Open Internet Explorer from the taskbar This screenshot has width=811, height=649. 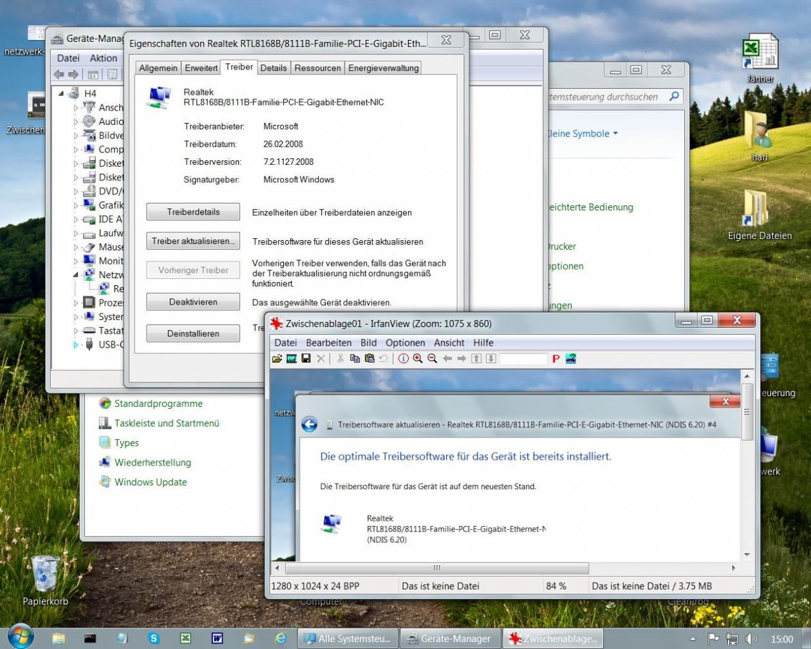281,638
